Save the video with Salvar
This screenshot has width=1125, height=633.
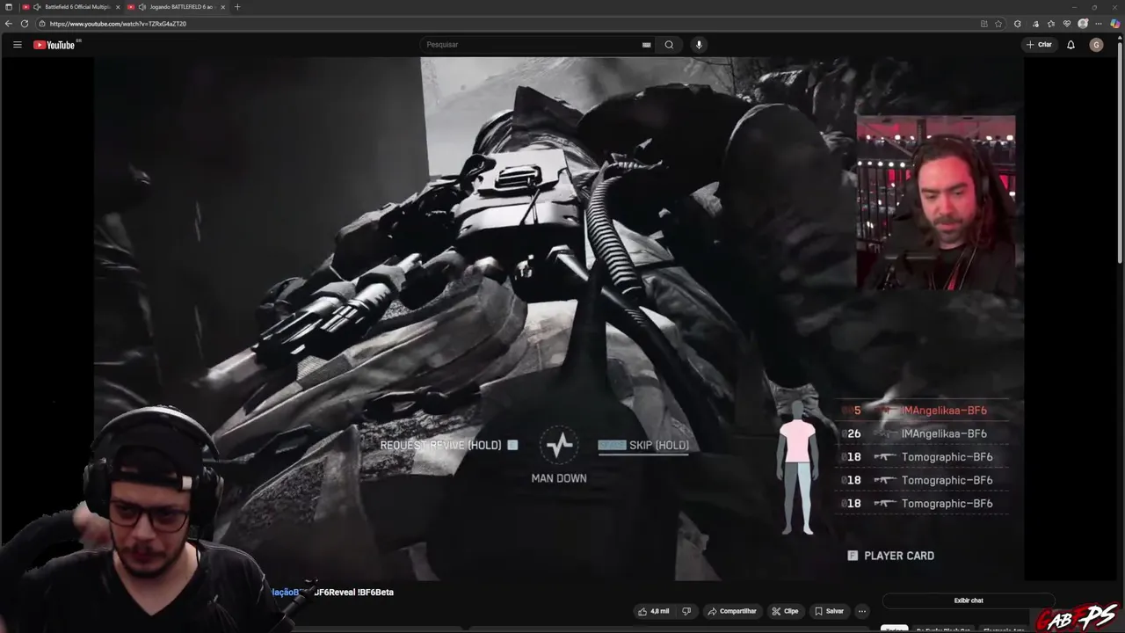[829, 611]
